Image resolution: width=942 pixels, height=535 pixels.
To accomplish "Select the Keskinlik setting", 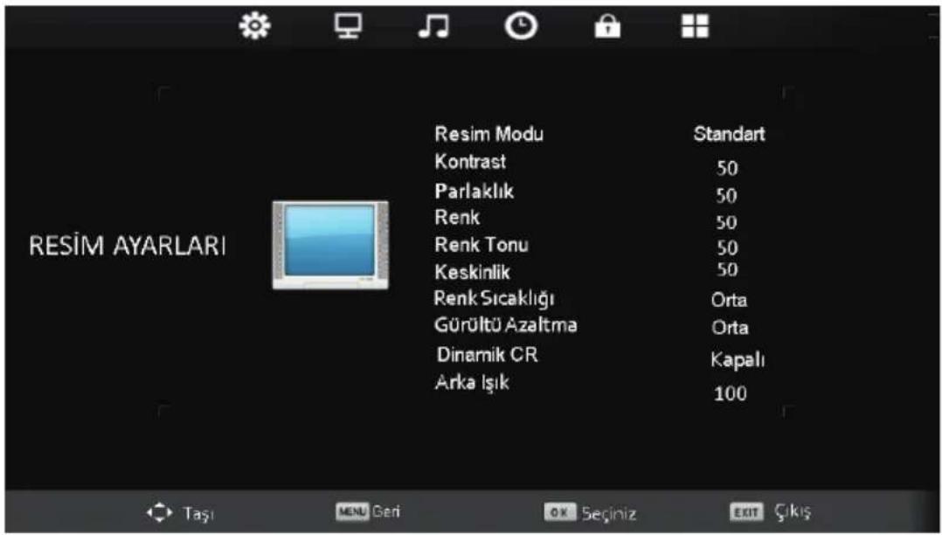I will [x=472, y=273].
